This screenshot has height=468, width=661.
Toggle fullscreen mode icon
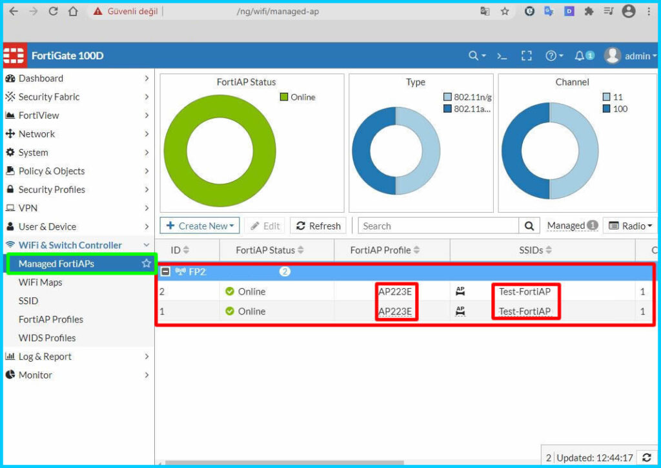pos(527,55)
